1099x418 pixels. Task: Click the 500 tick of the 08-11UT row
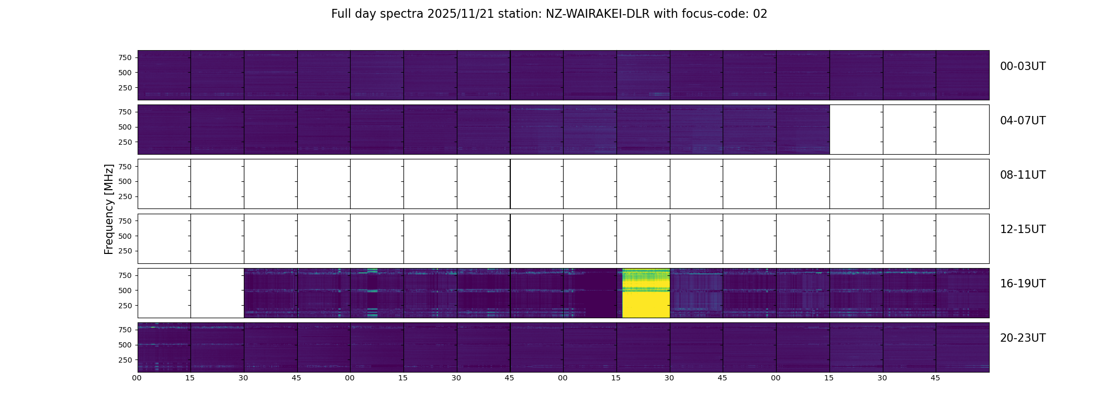[125, 181]
